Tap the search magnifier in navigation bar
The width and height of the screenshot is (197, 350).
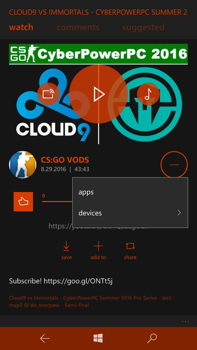pos(152,338)
